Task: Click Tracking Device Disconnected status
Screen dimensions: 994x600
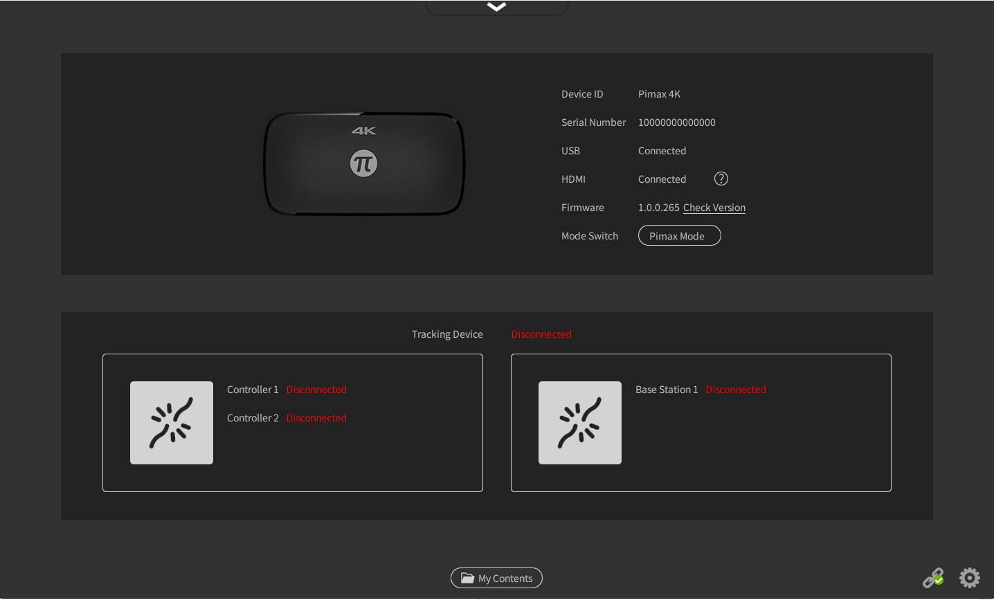Action: pyautogui.click(x=541, y=334)
